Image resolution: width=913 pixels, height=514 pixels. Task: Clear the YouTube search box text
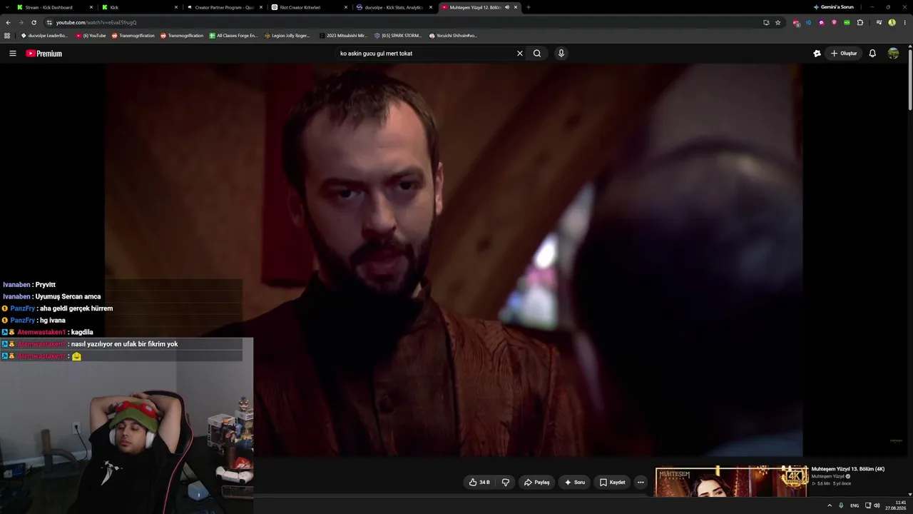520,54
